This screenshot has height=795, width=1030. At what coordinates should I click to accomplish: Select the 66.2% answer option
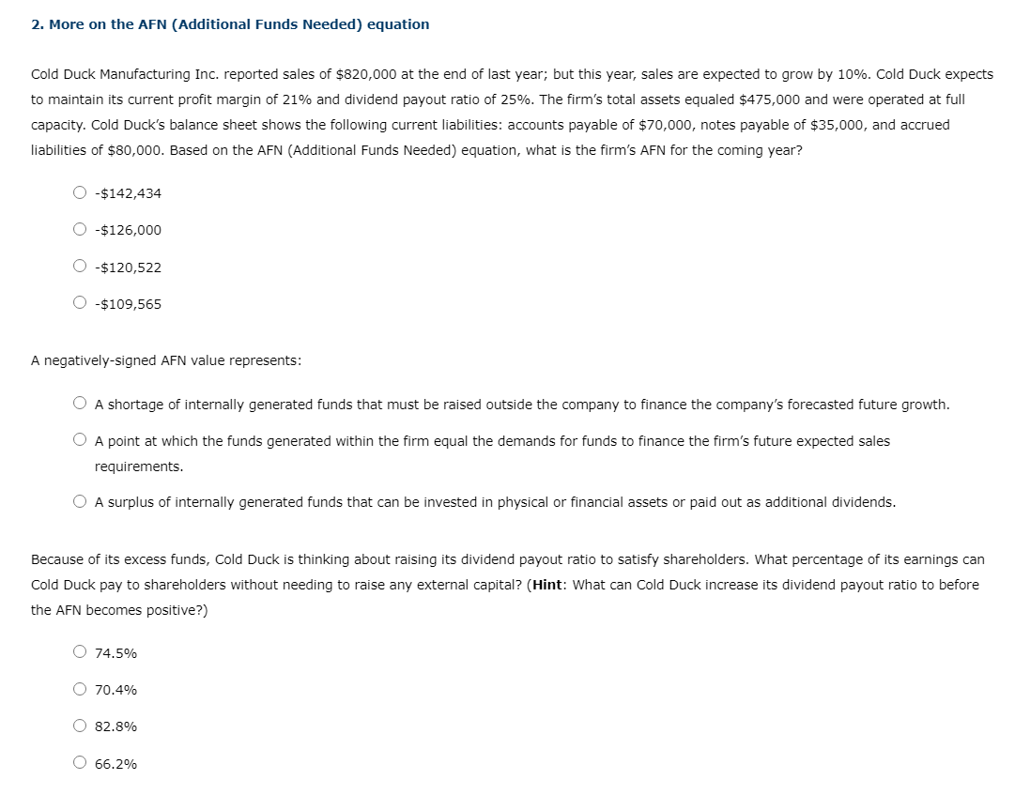[x=115, y=763]
